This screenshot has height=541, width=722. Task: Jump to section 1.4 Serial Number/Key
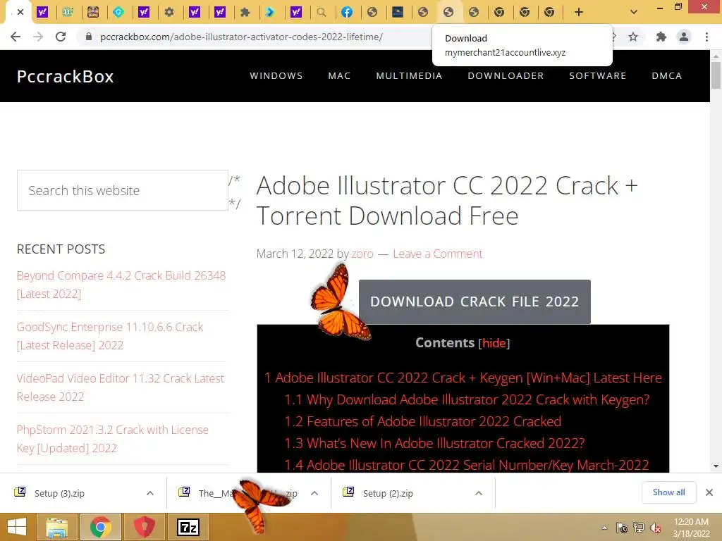[x=467, y=465]
